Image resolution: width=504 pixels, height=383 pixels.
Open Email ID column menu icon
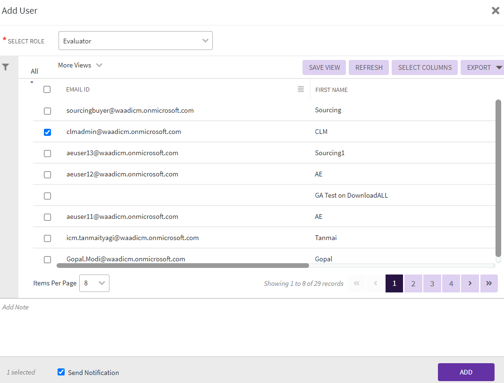301,89
